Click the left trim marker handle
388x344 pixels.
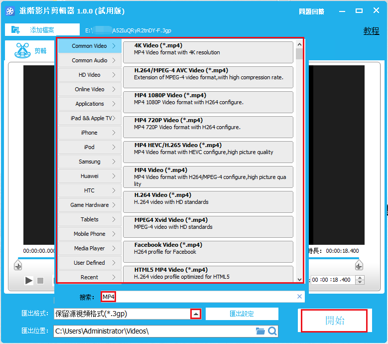18,265
